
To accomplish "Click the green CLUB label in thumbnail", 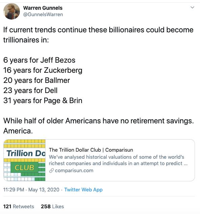I will click(24, 167).
